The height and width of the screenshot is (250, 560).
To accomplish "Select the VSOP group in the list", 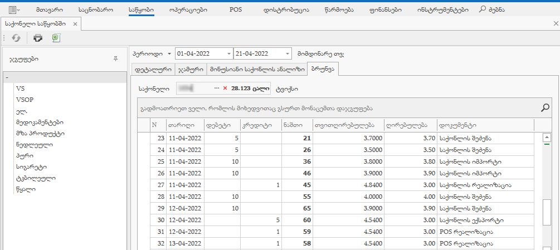I will 25,100.
